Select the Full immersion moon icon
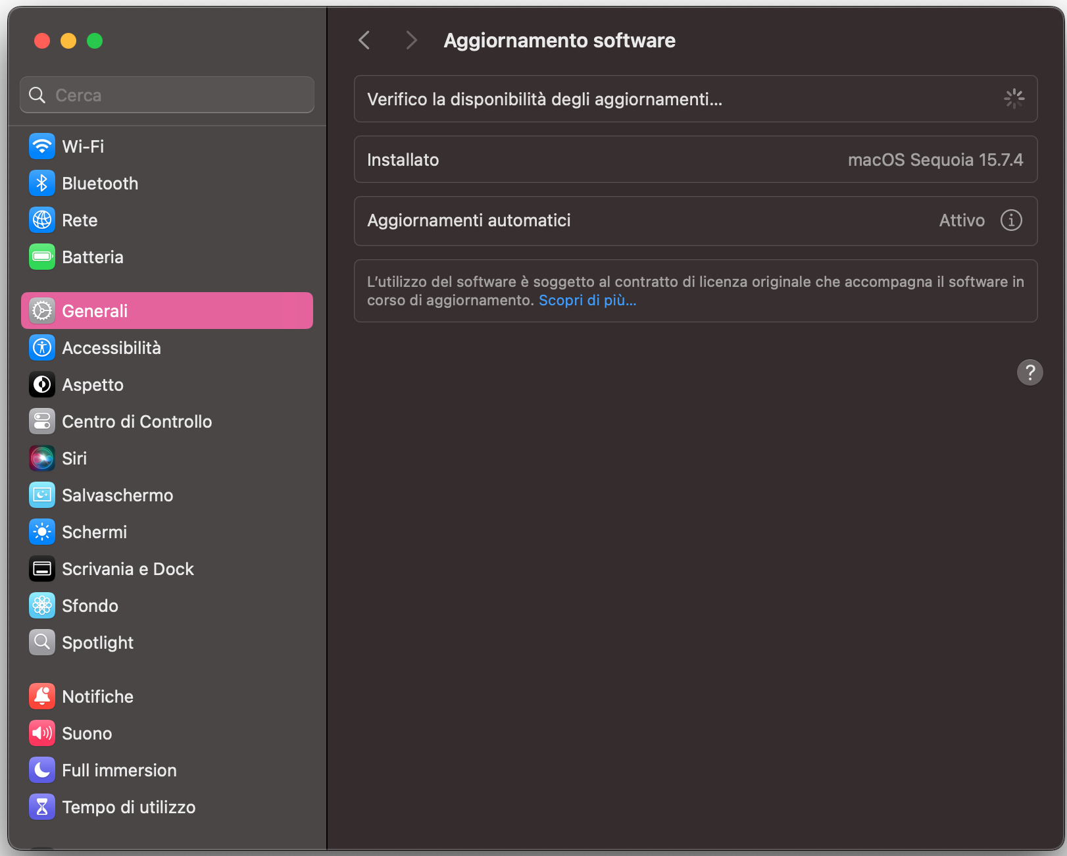The width and height of the screenshot is (1067, 856). (x=42, y=770)
